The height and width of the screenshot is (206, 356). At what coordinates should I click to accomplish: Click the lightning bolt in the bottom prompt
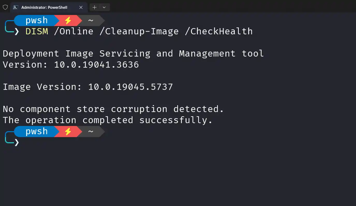[x=68, y=131]
